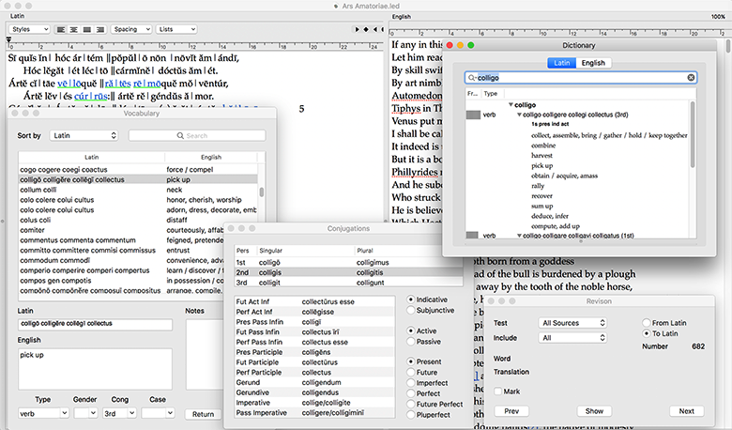Open the Lists dropdown
The width and height of the screenshot is (732, 430).
[176, 29]
